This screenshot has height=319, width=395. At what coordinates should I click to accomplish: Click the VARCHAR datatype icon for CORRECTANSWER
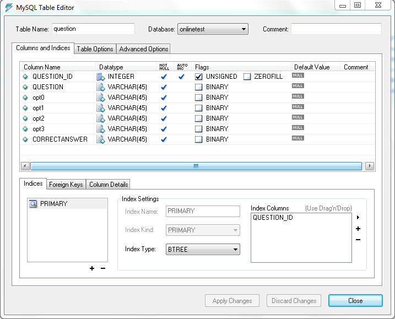(x=101, y=139)
